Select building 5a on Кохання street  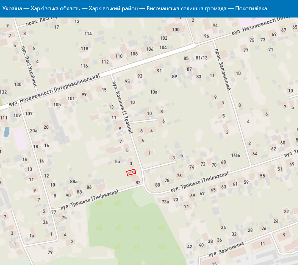(x=118, y=162)
